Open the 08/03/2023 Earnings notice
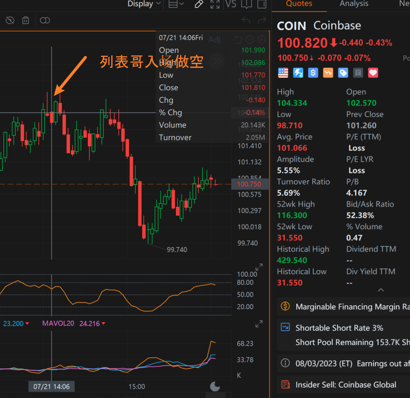 (x=344, y=363)
